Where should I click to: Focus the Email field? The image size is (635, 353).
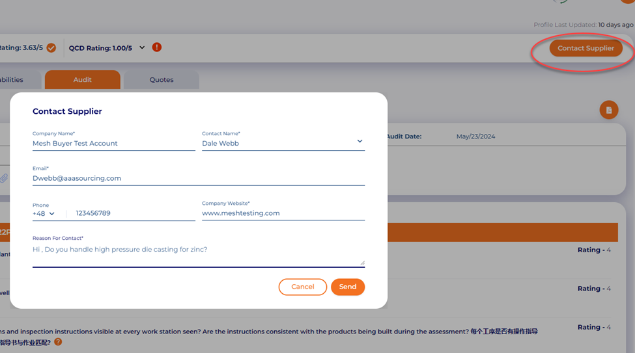pos(198,178)
